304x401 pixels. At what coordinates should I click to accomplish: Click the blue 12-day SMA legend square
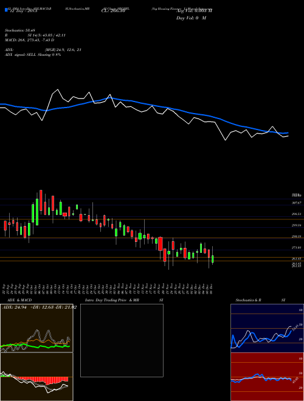[6, 10]
